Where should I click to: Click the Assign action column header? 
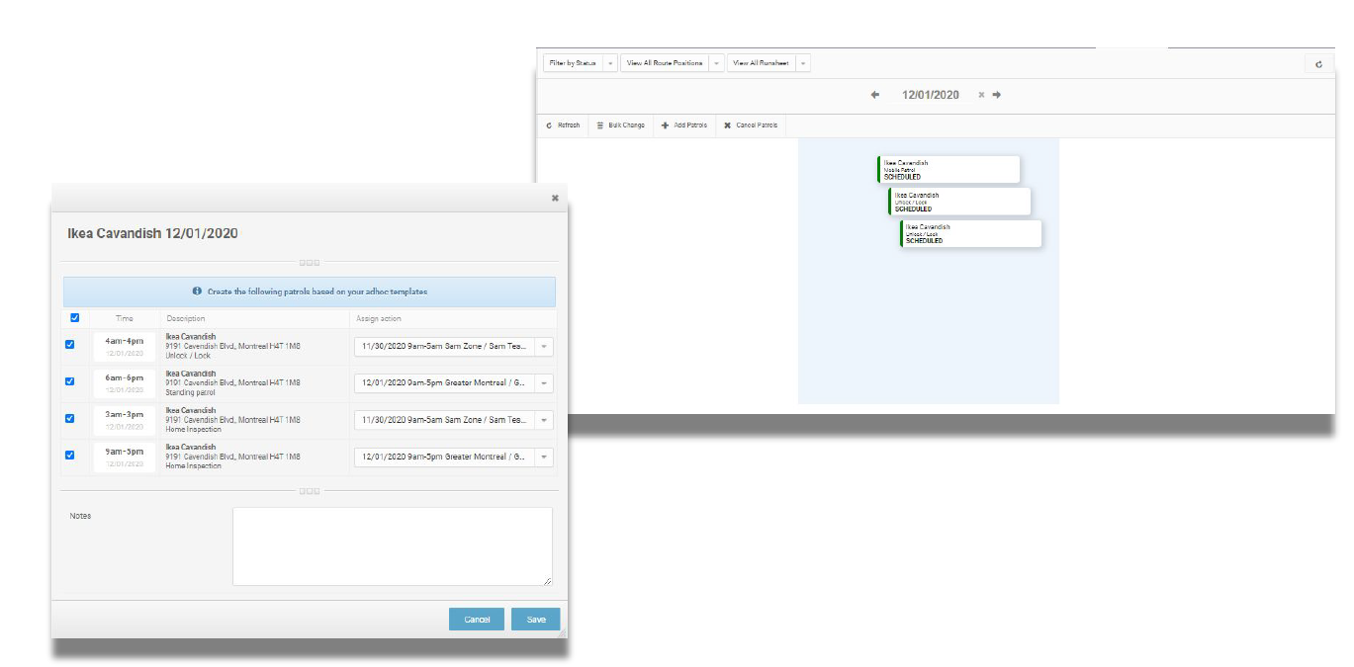pos(379,319)
